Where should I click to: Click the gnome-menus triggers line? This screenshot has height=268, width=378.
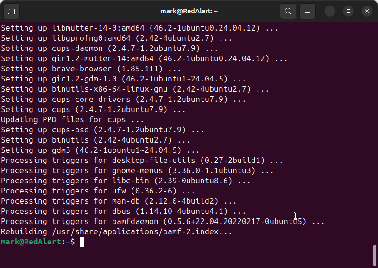click(x=137, y=170)
